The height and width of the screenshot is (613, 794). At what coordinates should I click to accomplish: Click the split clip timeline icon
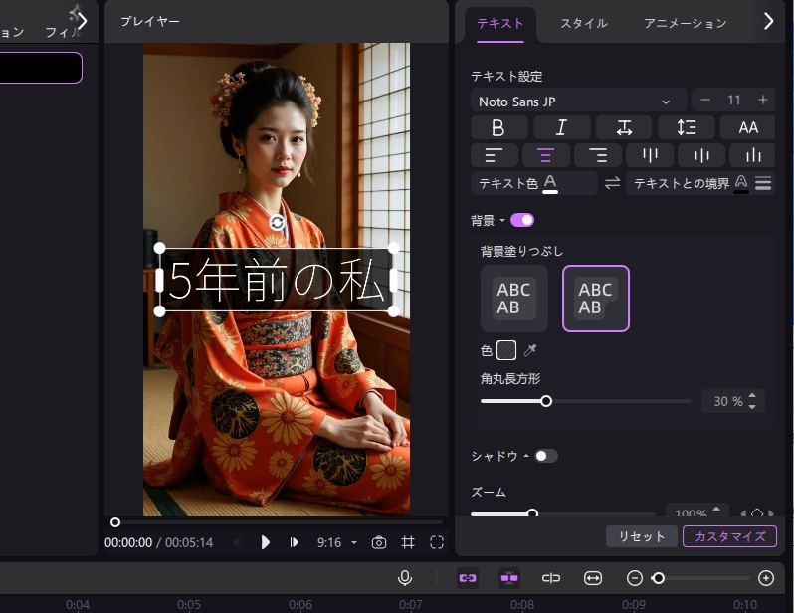pyautogui.click(x=551, y=578)
